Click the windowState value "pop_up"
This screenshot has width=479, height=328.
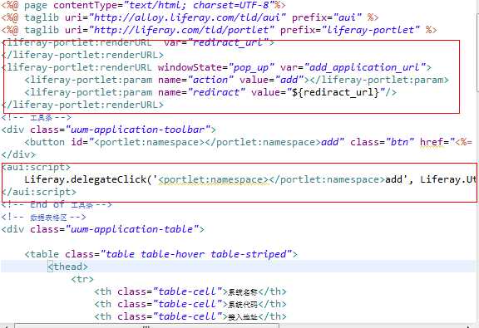[x=251, y=67]
